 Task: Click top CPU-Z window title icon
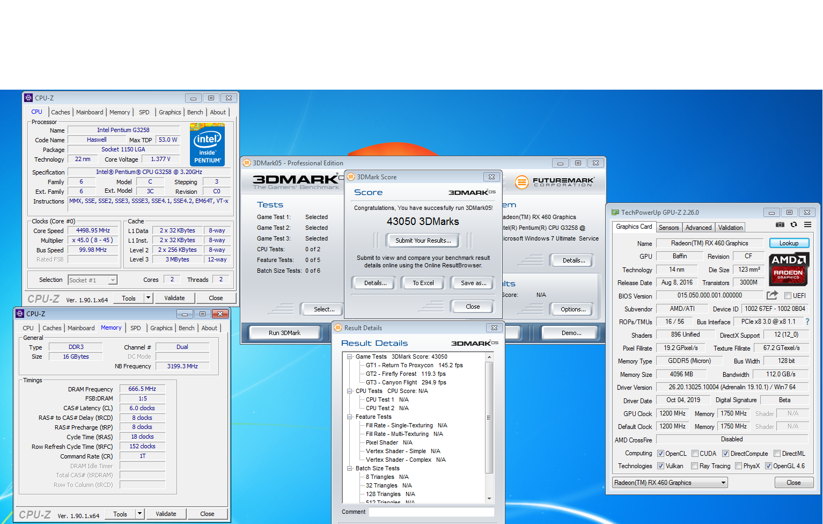tap(29, 98)
